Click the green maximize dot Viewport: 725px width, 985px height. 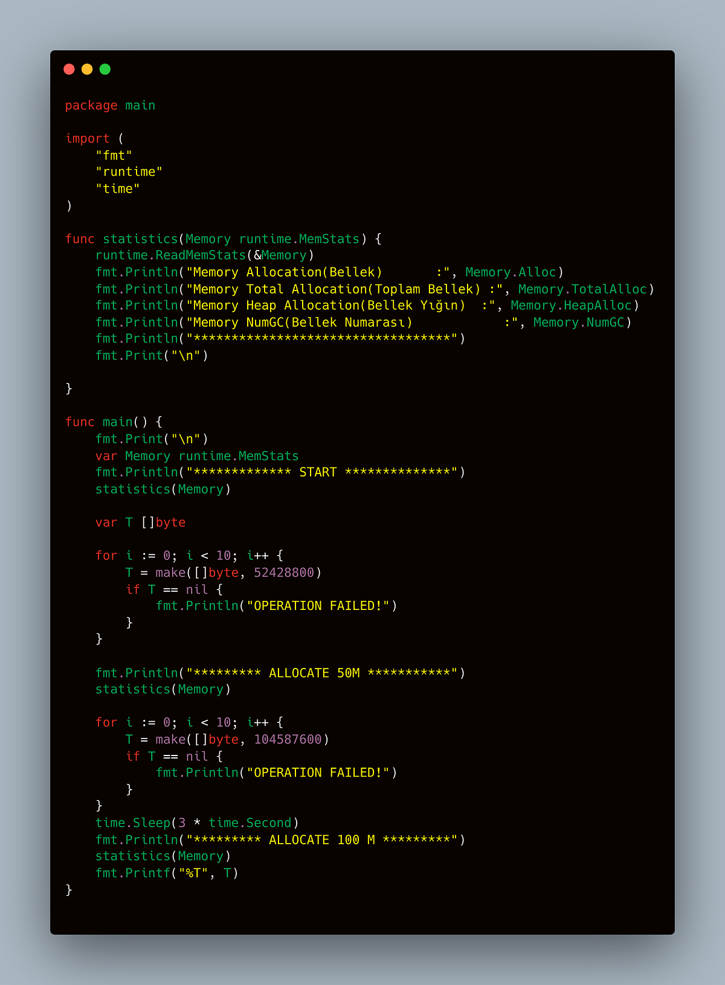coord(105,69)
